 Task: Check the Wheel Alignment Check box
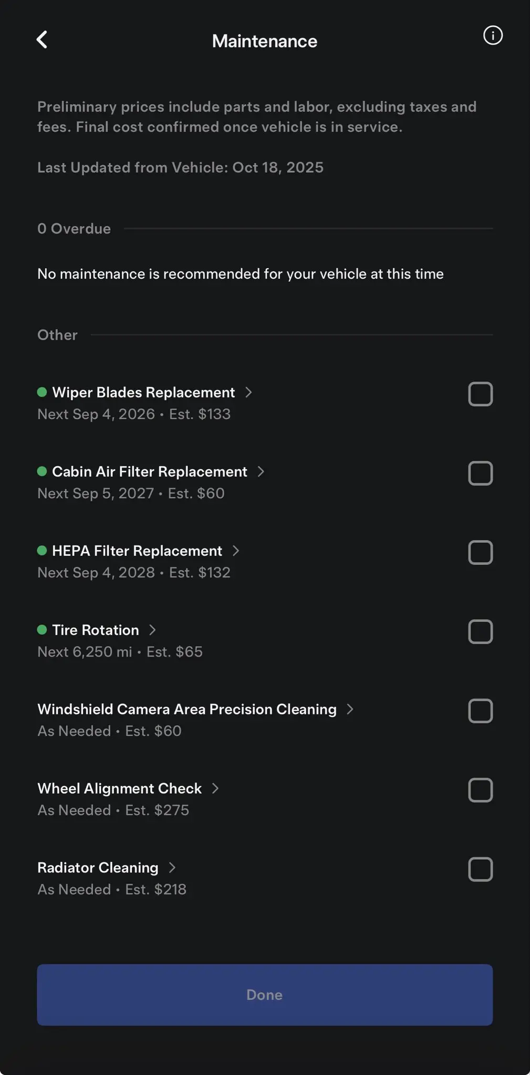click(x=480, y=790)
